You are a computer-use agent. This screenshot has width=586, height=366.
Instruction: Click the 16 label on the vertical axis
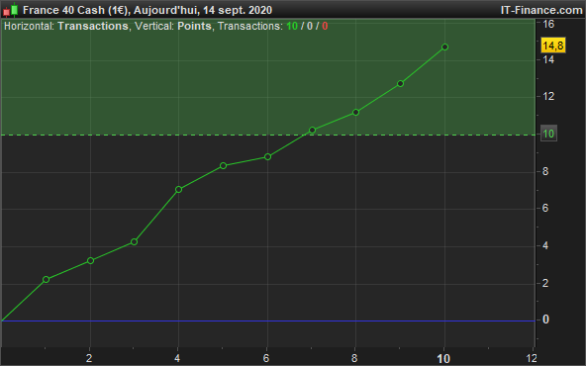pyautogui.click(x=548, y=25)
